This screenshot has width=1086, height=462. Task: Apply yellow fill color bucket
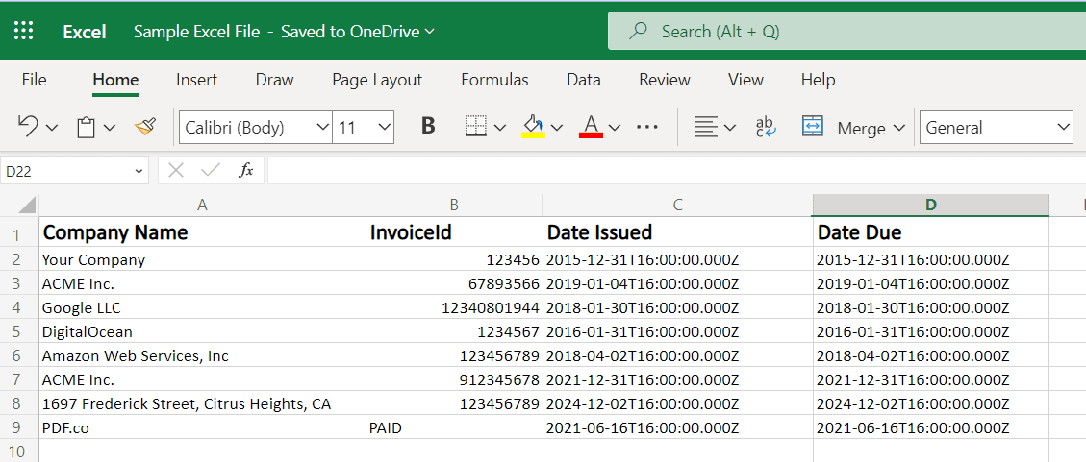point(533,127)
